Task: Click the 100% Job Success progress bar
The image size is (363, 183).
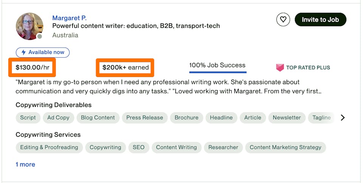Action: pyautogui.click(x=218, y=72)
